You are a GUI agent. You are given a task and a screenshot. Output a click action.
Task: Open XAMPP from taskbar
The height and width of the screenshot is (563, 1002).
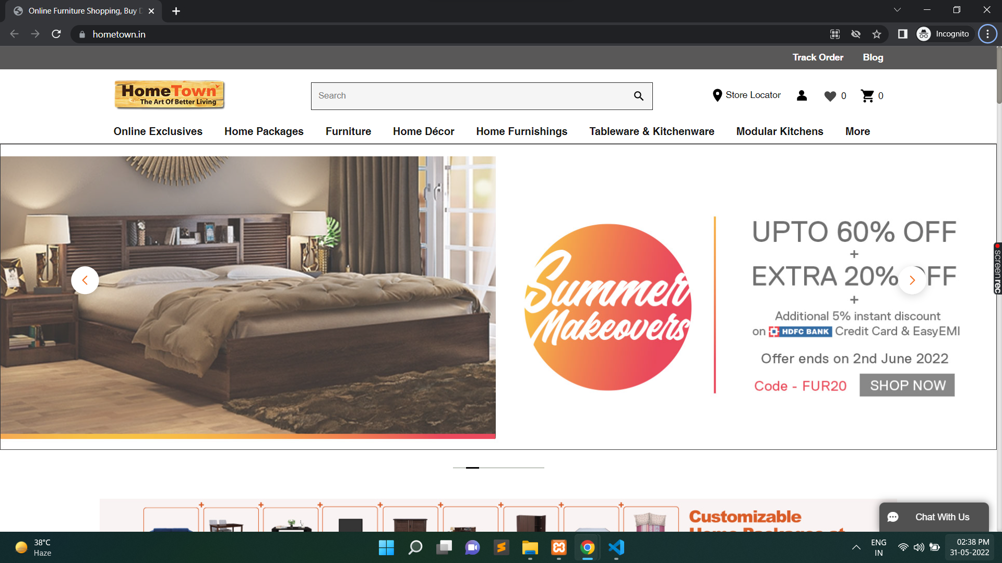click(559, 547)
